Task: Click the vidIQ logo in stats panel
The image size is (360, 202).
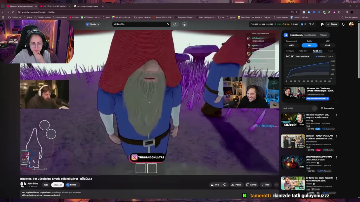Action: 286,35
